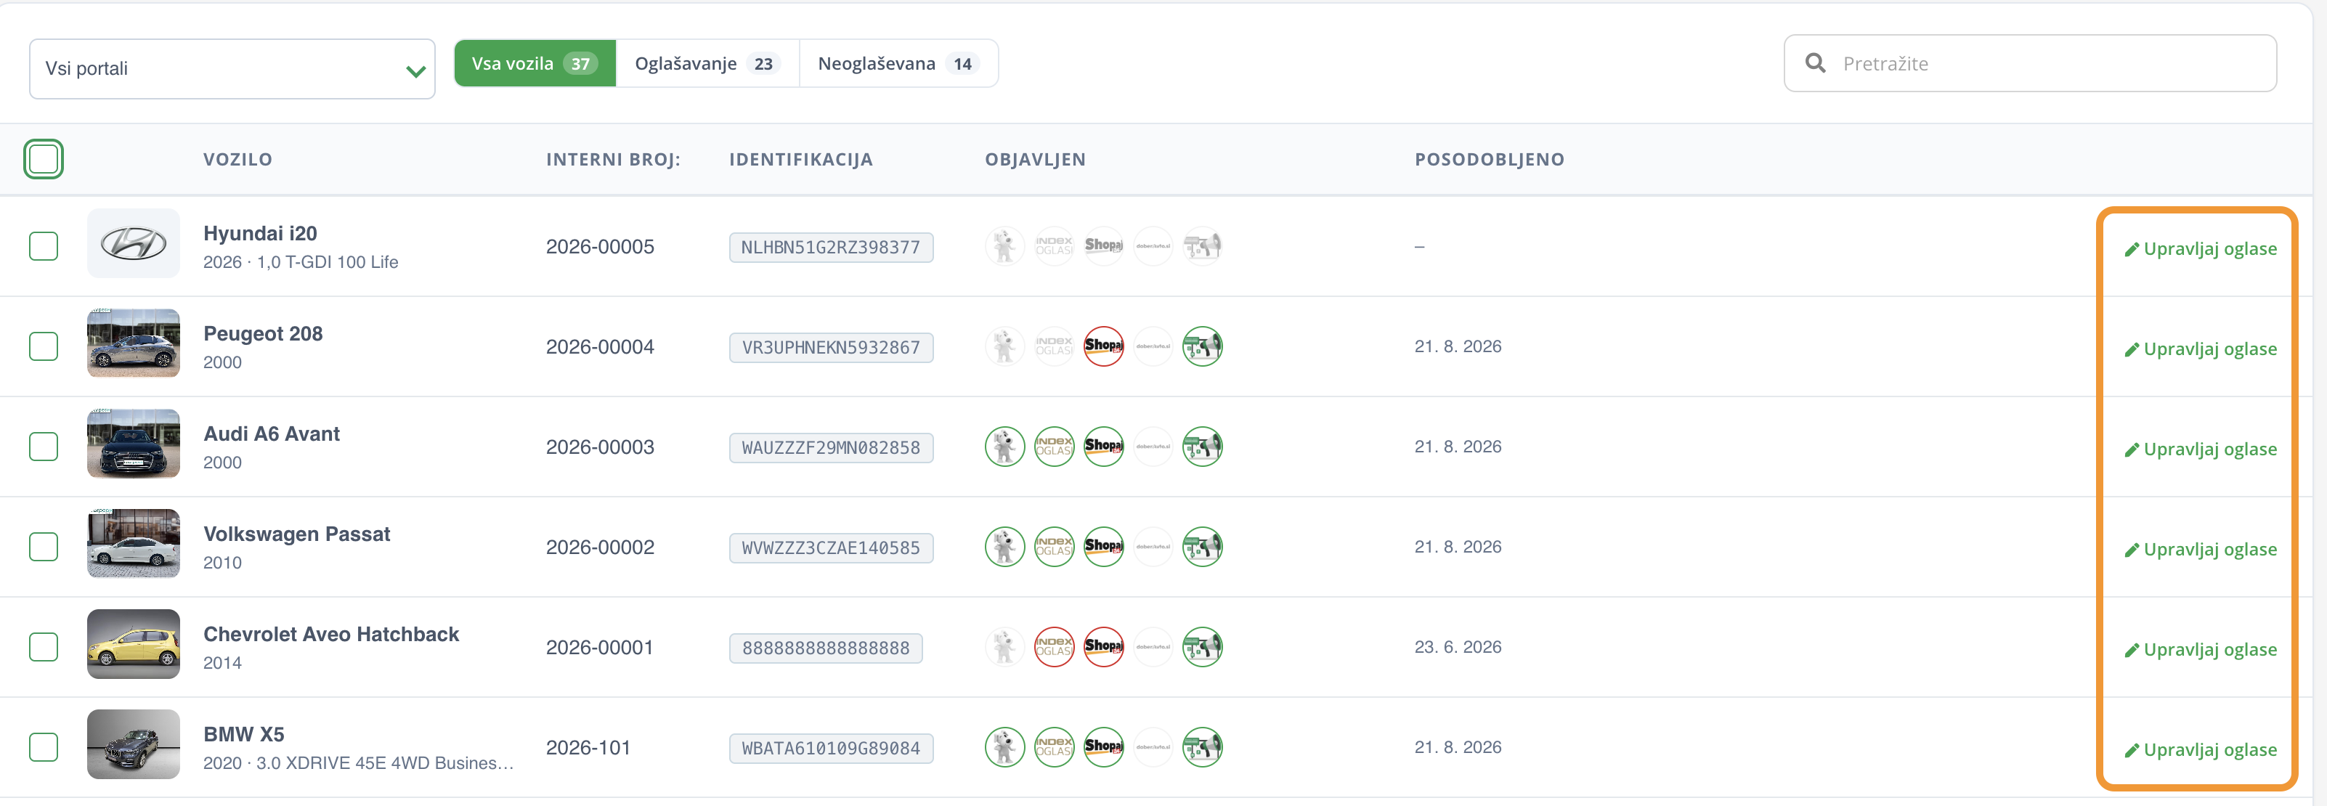Open the BMW X5 photo thumbnail
Screen dimensions: 2327x806
tap(134, 744)
